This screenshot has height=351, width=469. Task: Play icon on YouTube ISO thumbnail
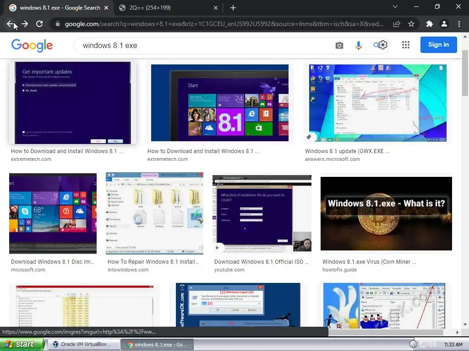(x=218, y=248)
